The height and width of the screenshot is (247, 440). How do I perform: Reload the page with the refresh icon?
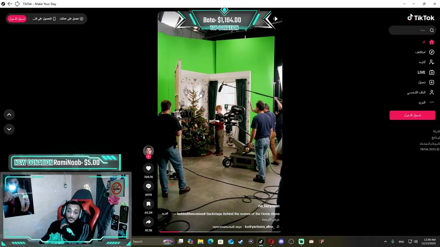coord(17,4)
